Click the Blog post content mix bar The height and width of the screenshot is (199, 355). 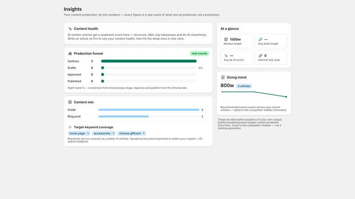pos(149,117)
